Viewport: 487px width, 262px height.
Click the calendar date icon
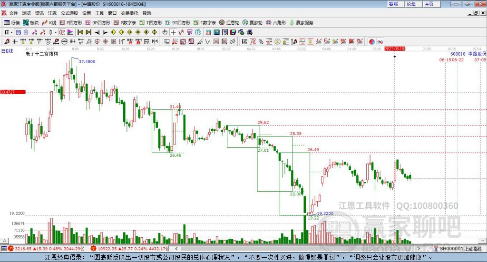click(208, 32)
